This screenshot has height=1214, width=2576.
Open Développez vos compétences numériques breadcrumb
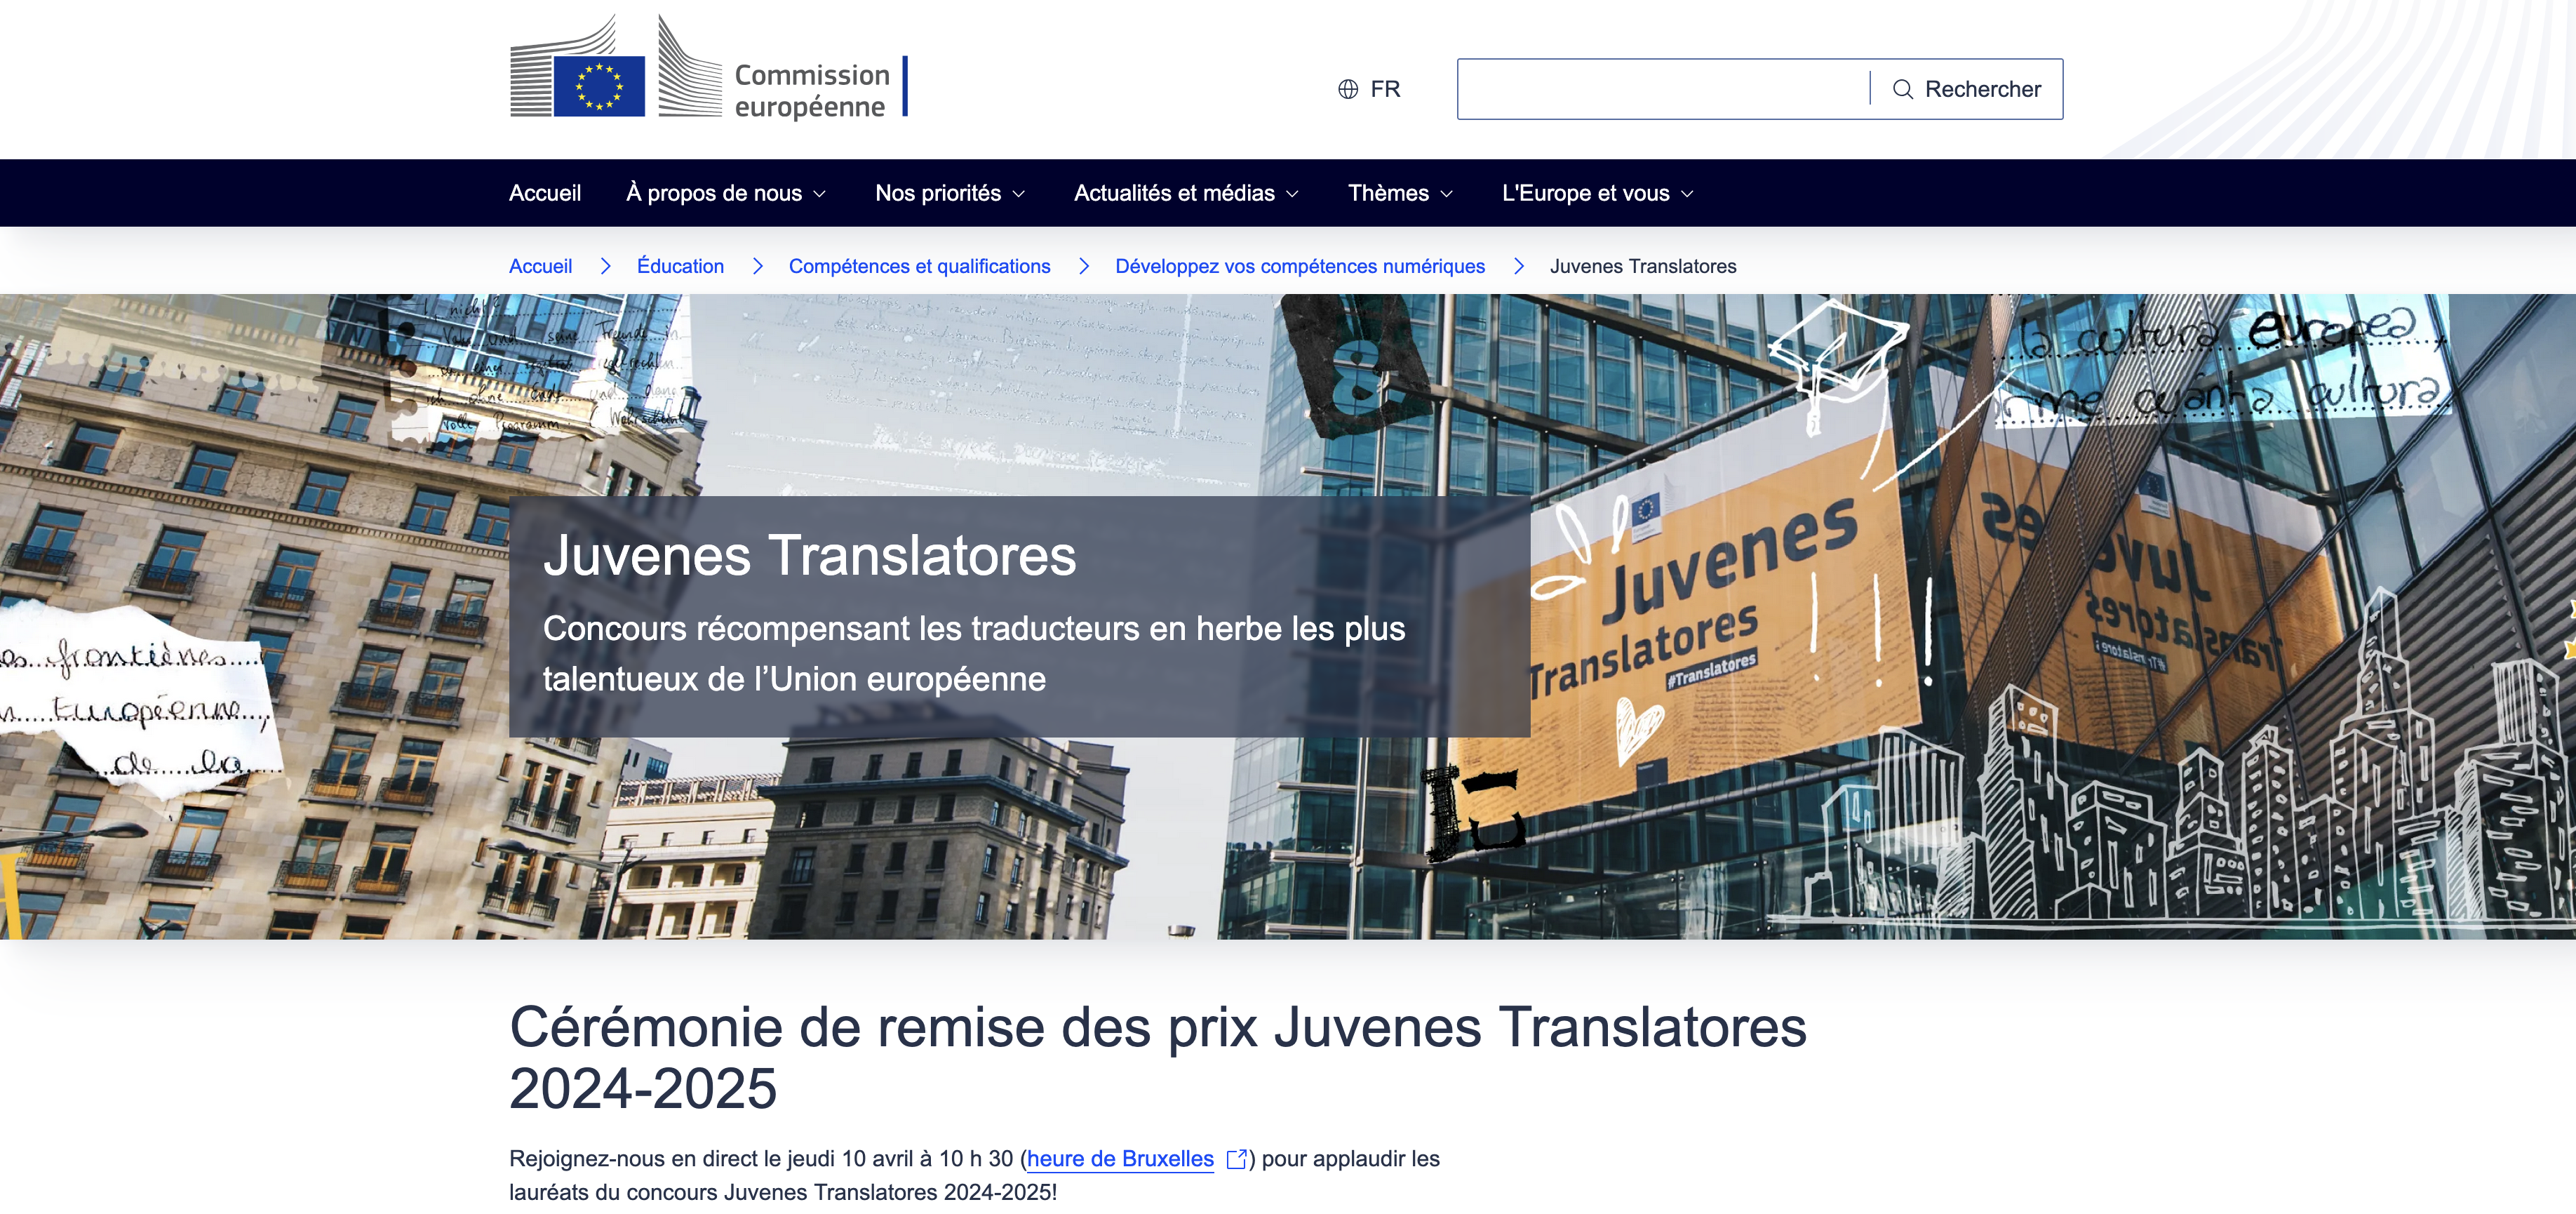(x=1299, y=266)
